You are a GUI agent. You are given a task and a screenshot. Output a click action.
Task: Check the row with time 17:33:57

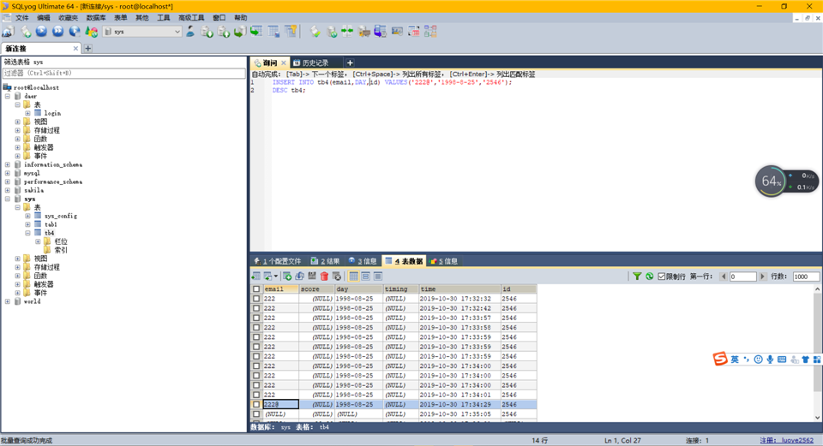coord(256,318)
